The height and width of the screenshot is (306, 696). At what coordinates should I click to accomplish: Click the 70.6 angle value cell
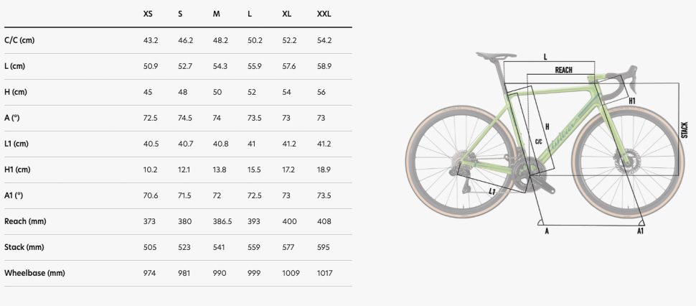click(x=150, y=195)
